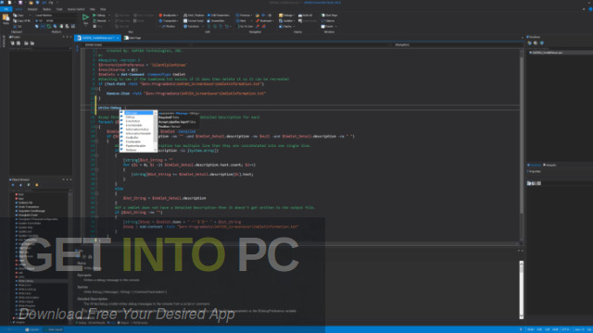Open the Local Machine platform dropdown
Screen dimensions: 593x333
point(55,16)
